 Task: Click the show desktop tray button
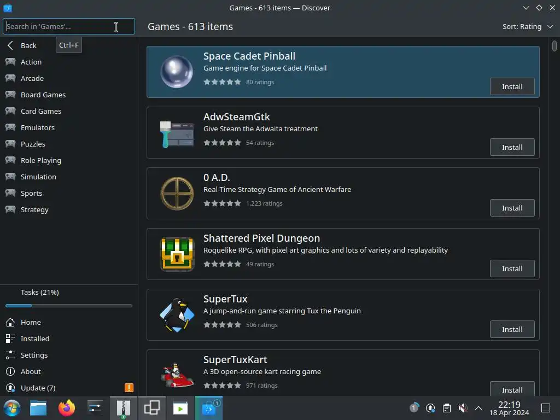pos(546,408)
